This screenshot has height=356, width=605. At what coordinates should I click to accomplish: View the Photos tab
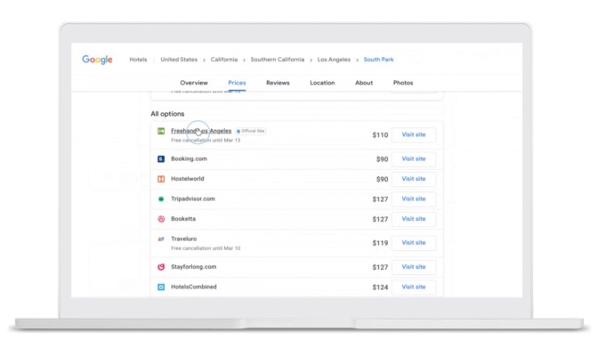coord(403,83)
